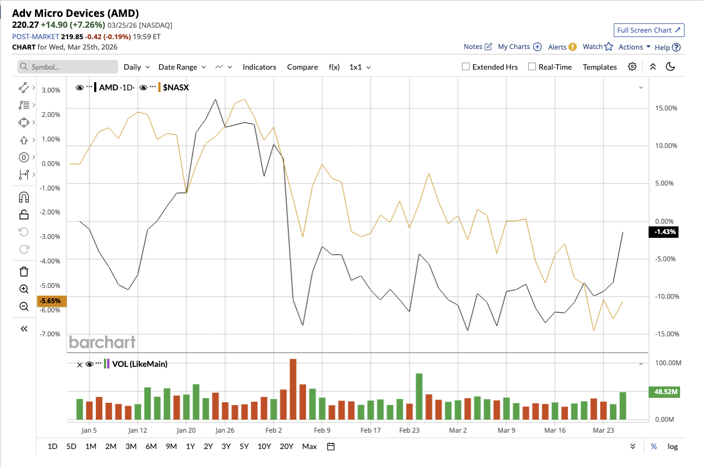Collapse the top toolbar with double chevron

click(653, 66)
